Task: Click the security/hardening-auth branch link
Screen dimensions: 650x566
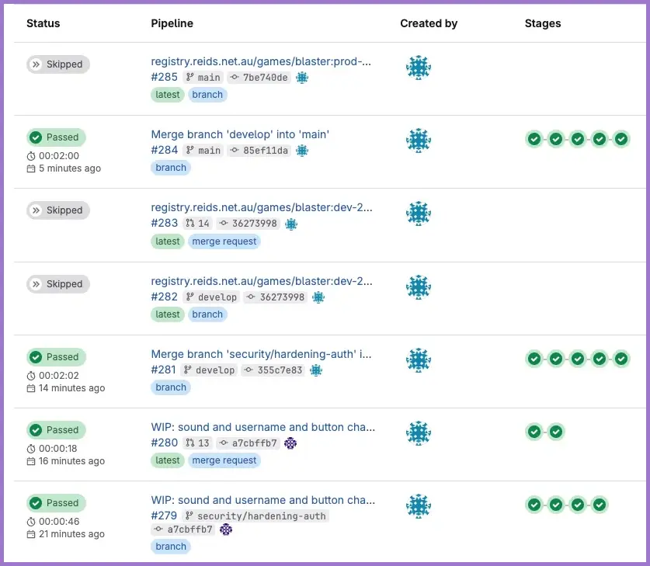Action: (x=262, y=516)
